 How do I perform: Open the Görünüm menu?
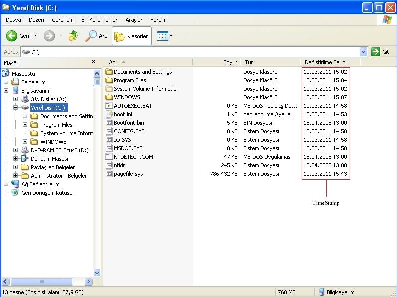pyautogui.click(x=63, y=20)
